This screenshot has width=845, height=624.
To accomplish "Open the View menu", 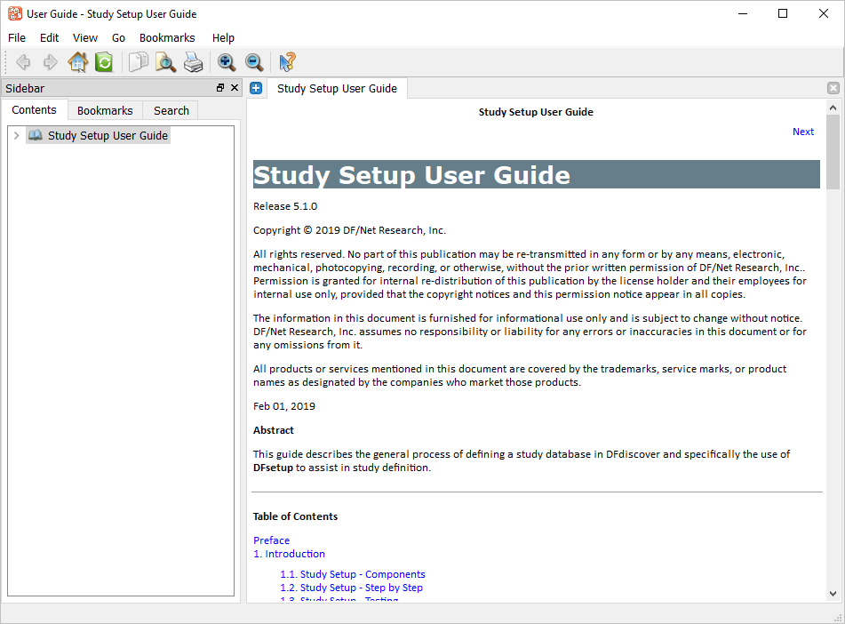I will tap(85, 38).
